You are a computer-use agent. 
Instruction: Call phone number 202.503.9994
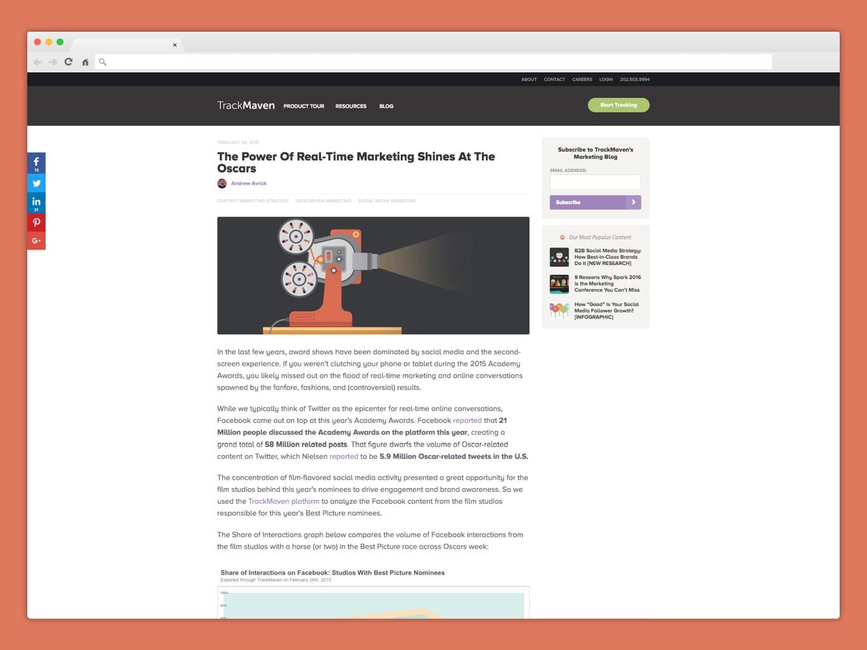pyautogui.click(x=635, y=79)
